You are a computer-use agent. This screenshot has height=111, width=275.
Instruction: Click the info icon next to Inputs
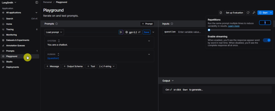(172, 24)
